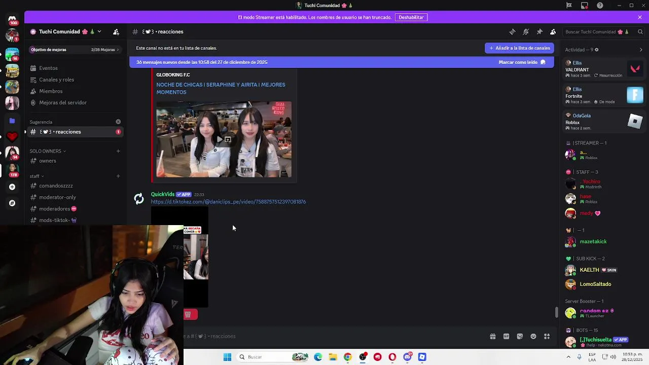
Task: Click the gift icon in message bar
Action: click(492, 336)
